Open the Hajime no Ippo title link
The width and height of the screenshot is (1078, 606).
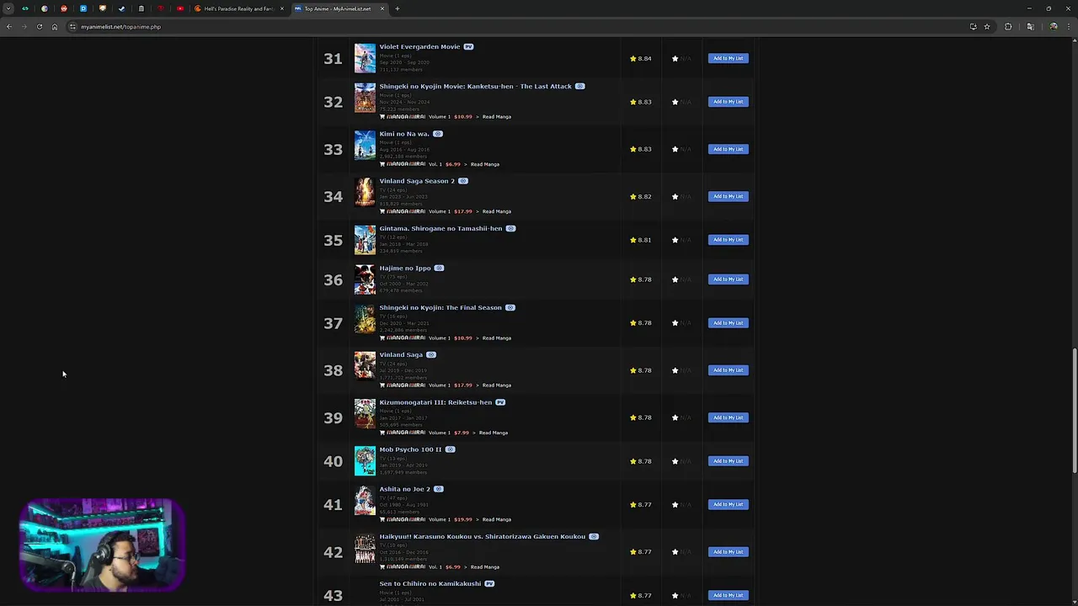pos(405,268)
